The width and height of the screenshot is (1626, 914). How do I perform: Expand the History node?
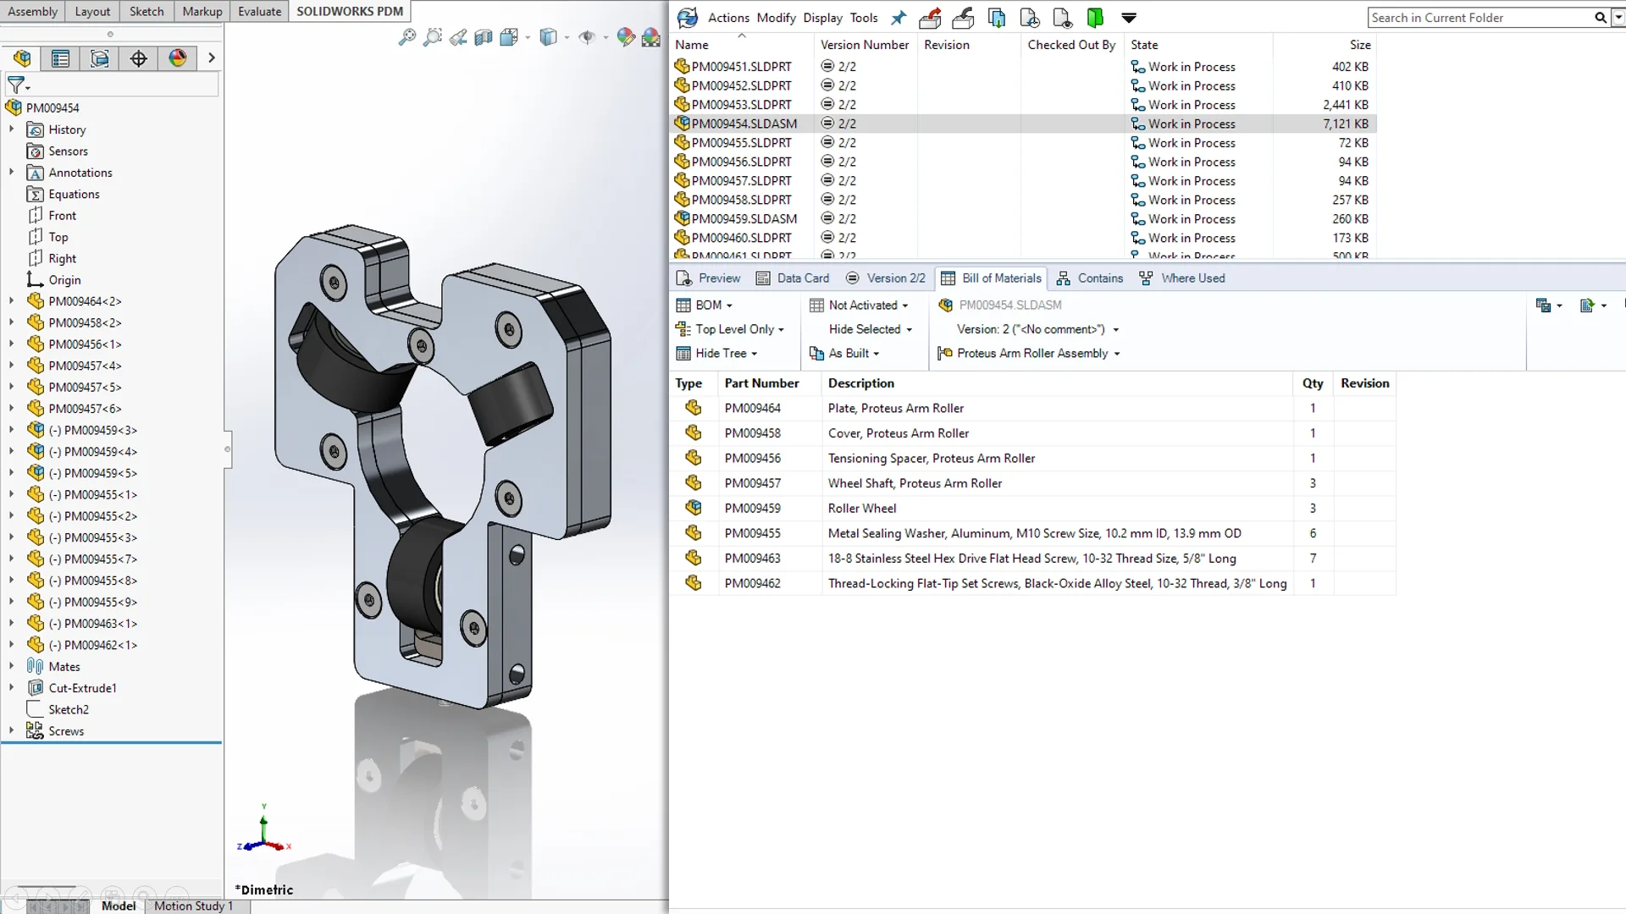point(11,129)
